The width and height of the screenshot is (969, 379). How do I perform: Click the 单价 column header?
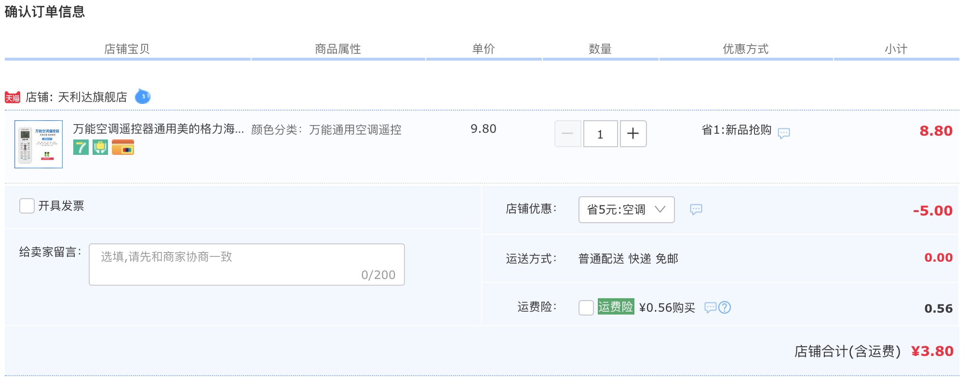coord(484,49)
